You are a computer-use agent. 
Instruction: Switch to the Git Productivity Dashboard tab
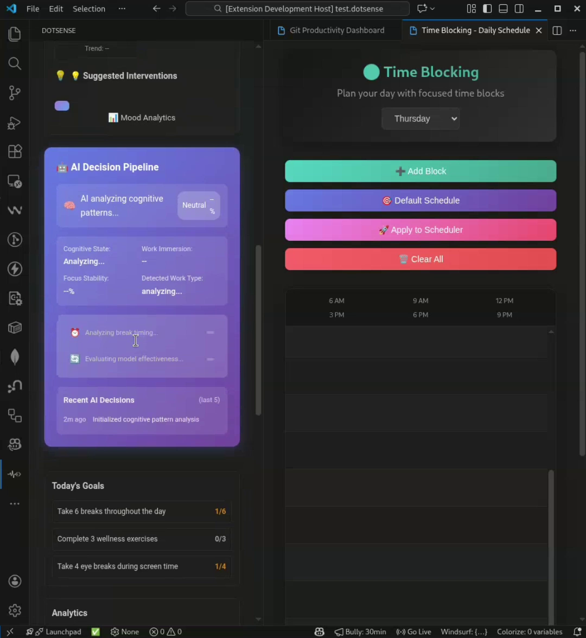[336, 30]
